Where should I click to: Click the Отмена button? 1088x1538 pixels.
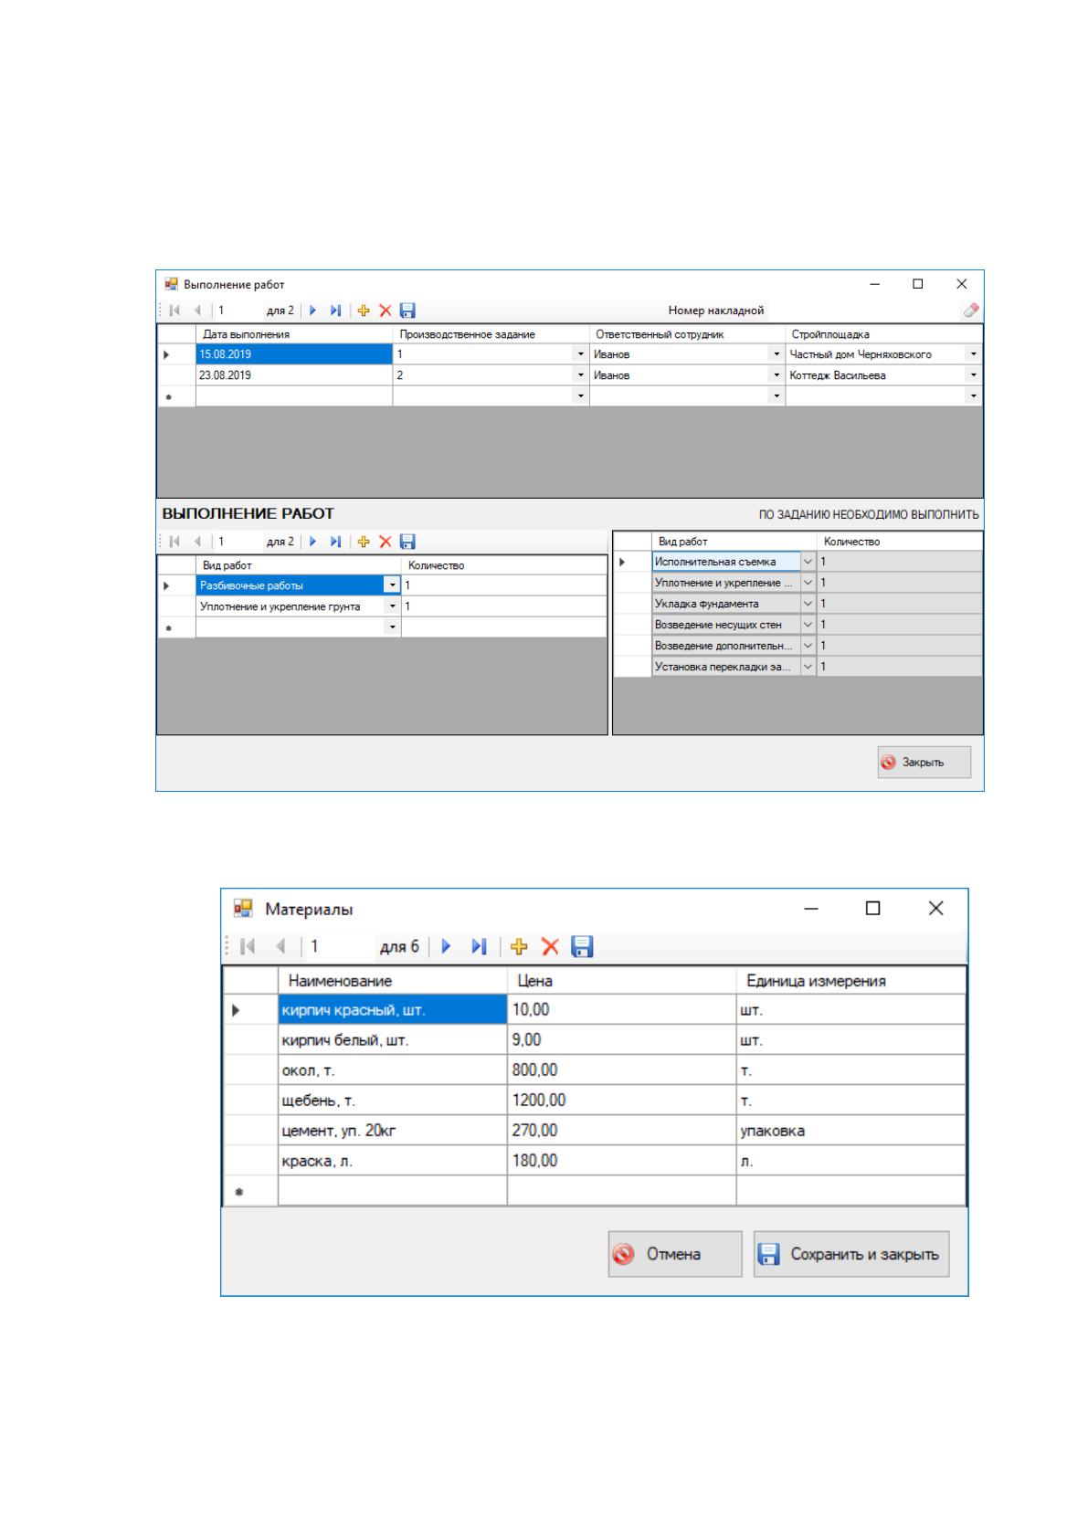tap(675, 1254)
